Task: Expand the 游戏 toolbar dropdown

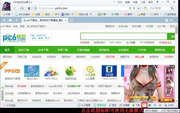Action: 160,14
